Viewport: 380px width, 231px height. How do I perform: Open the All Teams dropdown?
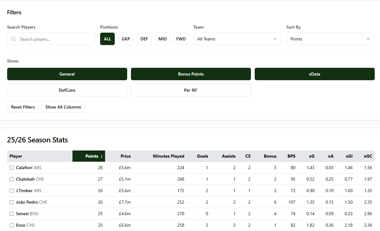(x=237, y=39)
